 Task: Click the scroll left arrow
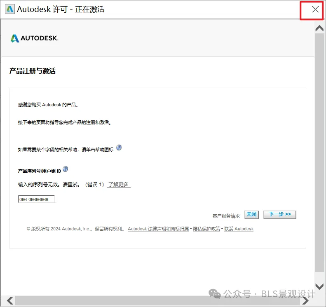coord(10,300)
